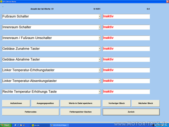Click the OP-COM icon in the title bar
This screenshot has height=127, width=169.
coord(1,1)
